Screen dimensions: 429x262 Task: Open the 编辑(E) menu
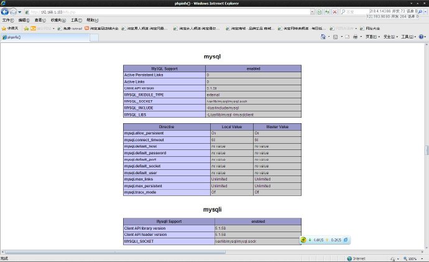point(24,21)
